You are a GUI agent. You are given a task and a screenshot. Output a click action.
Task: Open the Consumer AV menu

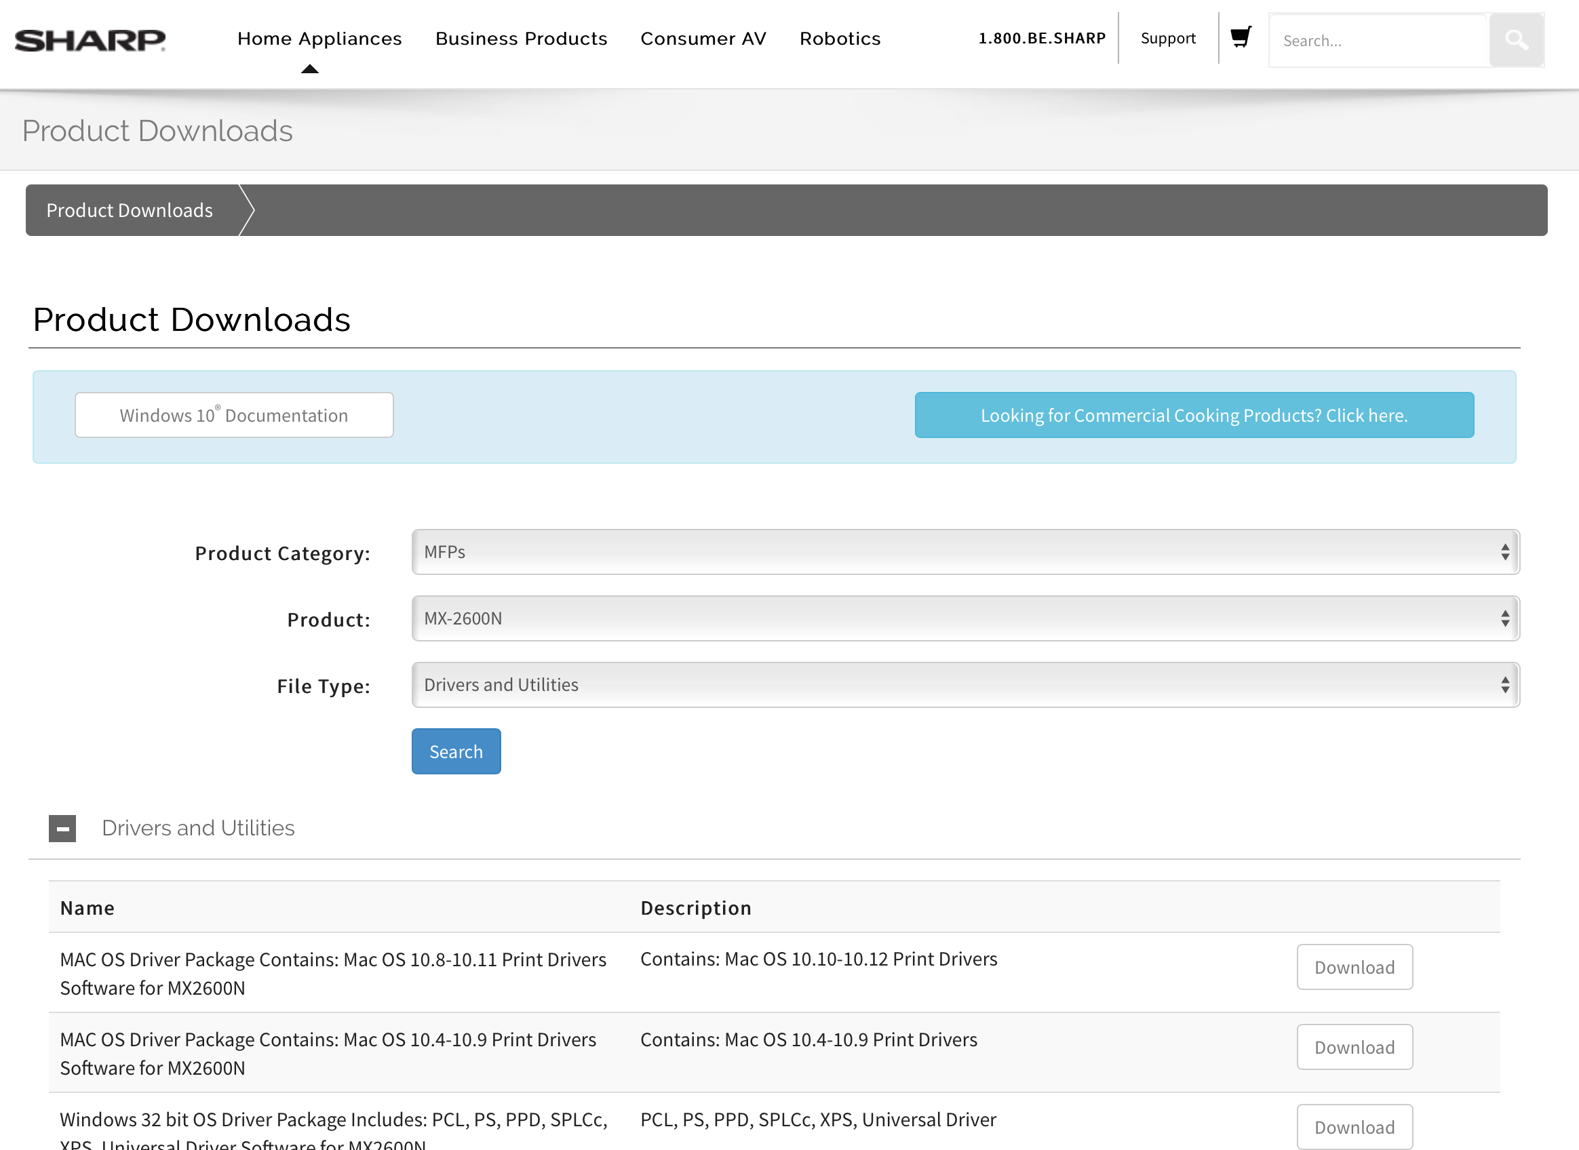[x=703, y=38]
